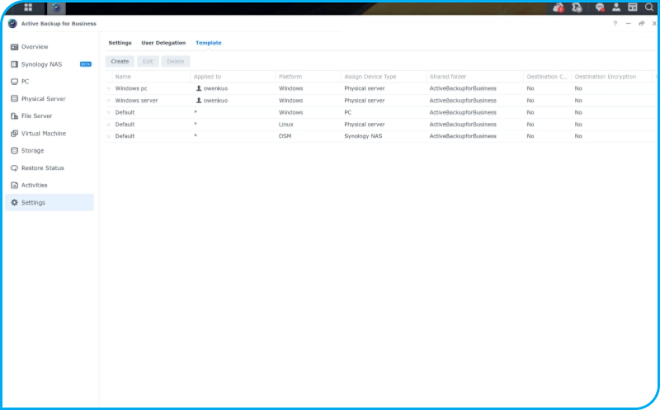Click ActiveBackupforBusiness folder in Windows pc row
Image resolution: width=660 pixels, height=410 pixels.
[x=463, y=88]
